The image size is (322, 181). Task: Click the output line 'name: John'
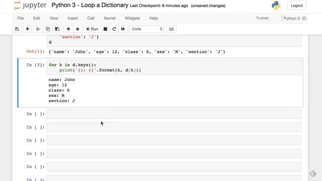pos(61,79)
